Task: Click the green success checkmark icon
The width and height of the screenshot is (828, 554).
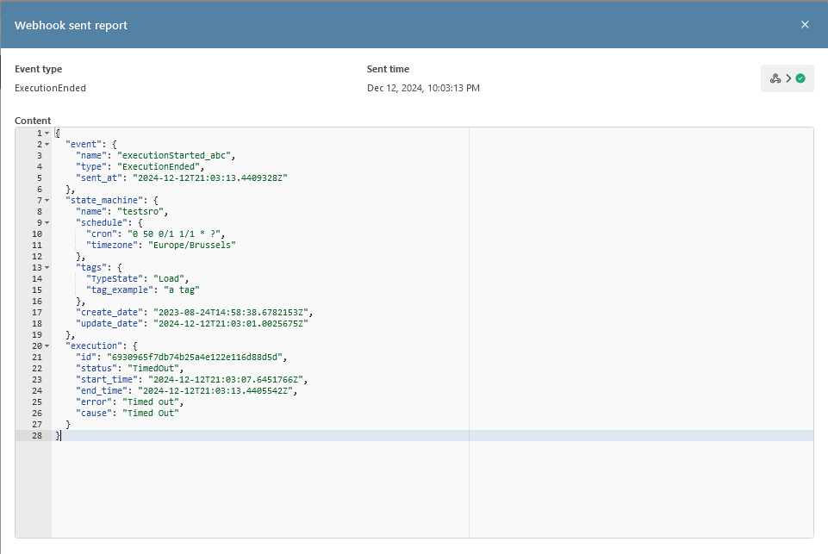Action: 800,78
